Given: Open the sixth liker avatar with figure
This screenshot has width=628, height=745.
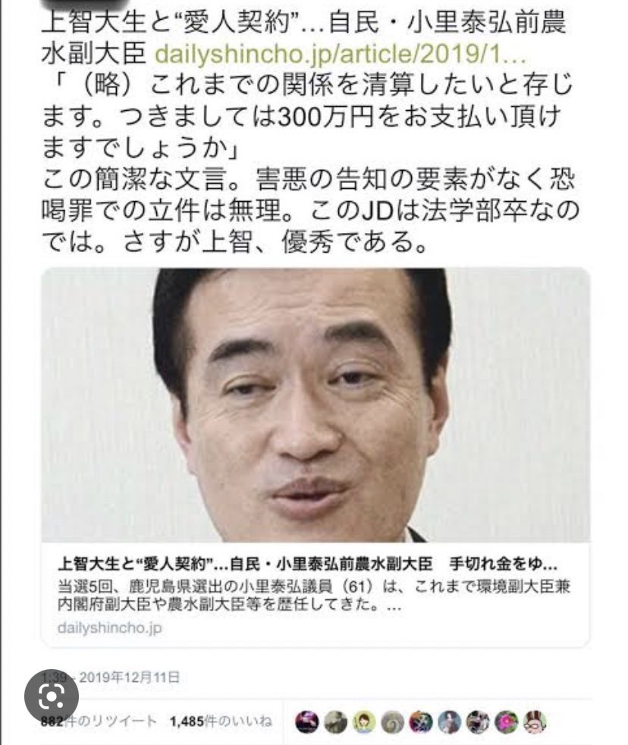Looking at the screenshot, I should coord(450,722).
